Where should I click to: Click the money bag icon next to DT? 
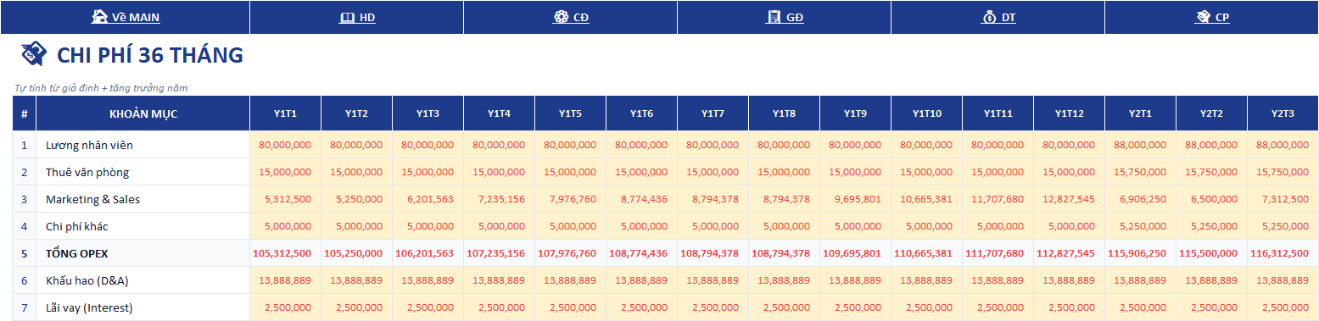989,17
